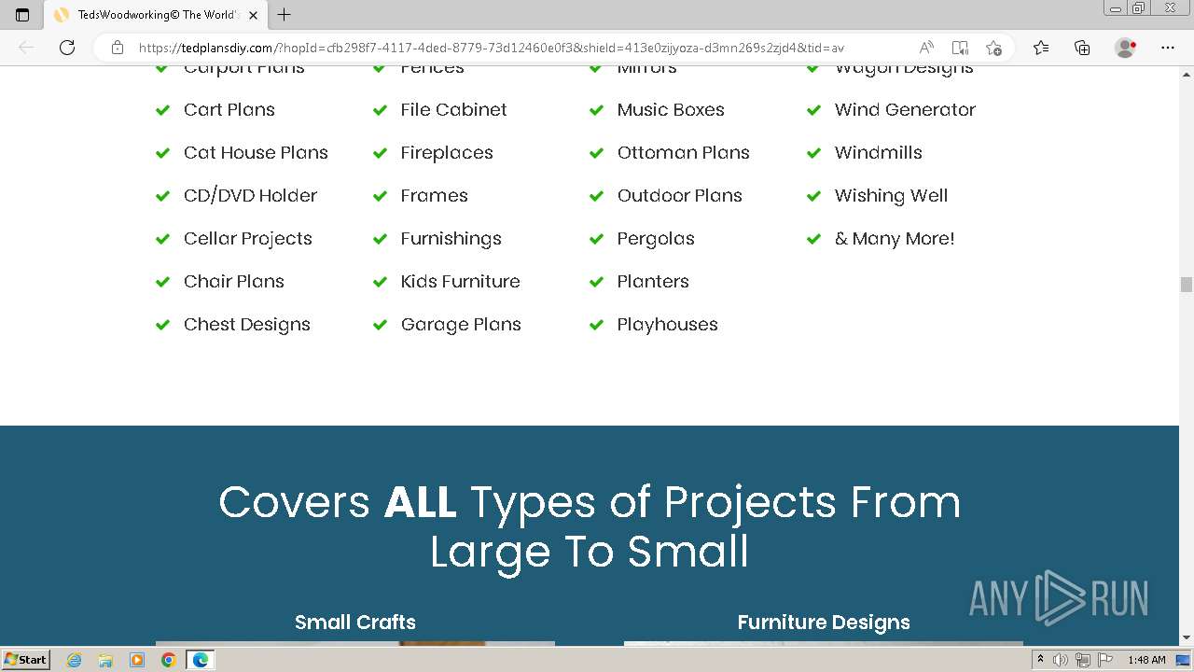Open a new browser tab
The height and width of the screenshot is (672, 1194).
click(285, 15)
